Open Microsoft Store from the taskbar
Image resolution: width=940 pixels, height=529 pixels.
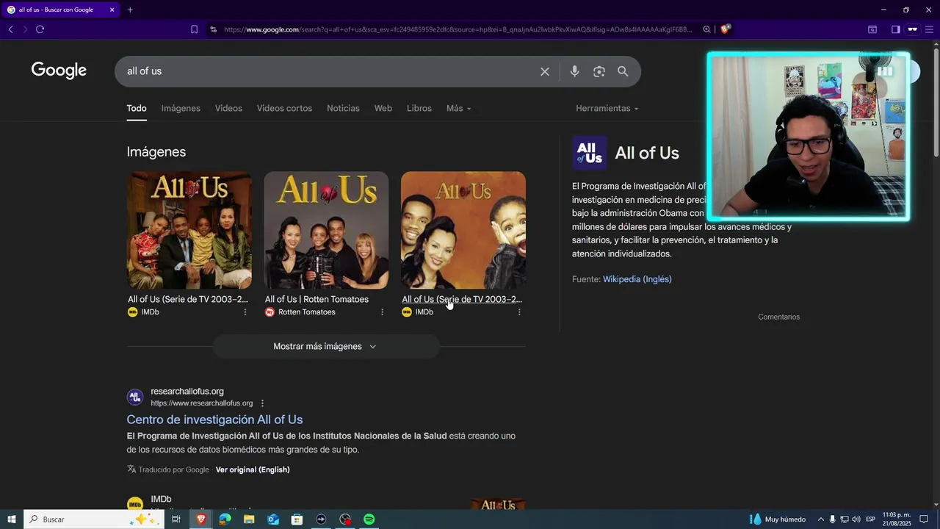pos(297,519)
